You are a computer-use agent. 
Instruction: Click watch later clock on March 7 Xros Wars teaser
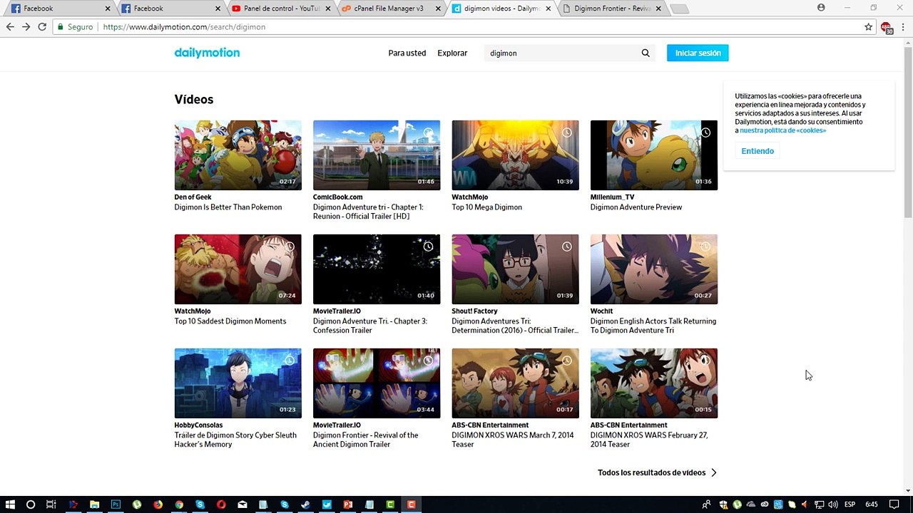pyautogui.click(x=567, y=361)
